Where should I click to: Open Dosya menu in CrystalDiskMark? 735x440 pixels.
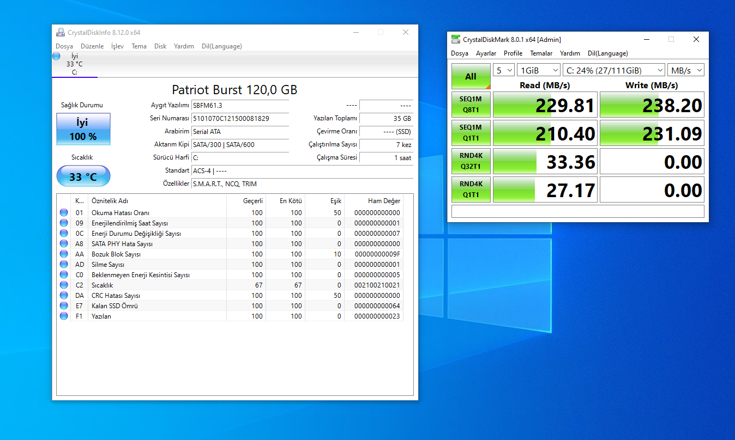coord(460,53)
